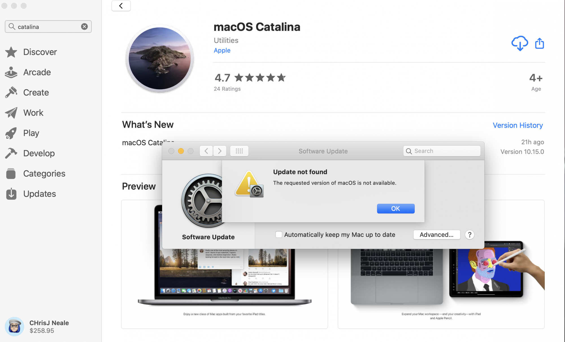
Task: Select Updates in the sidebar
Action: (31, 194)
